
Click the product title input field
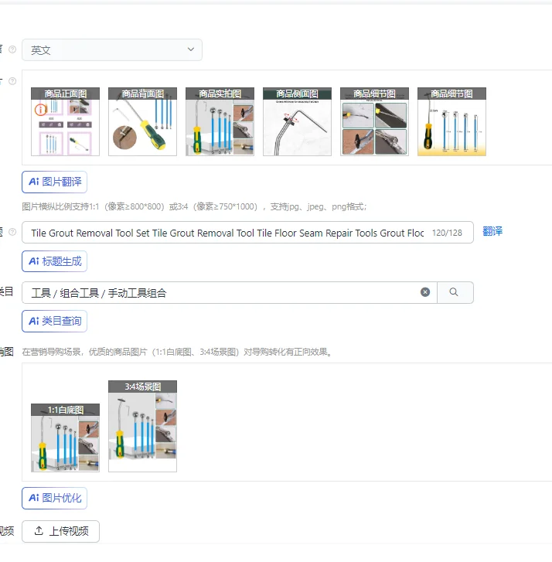point(247,232)
